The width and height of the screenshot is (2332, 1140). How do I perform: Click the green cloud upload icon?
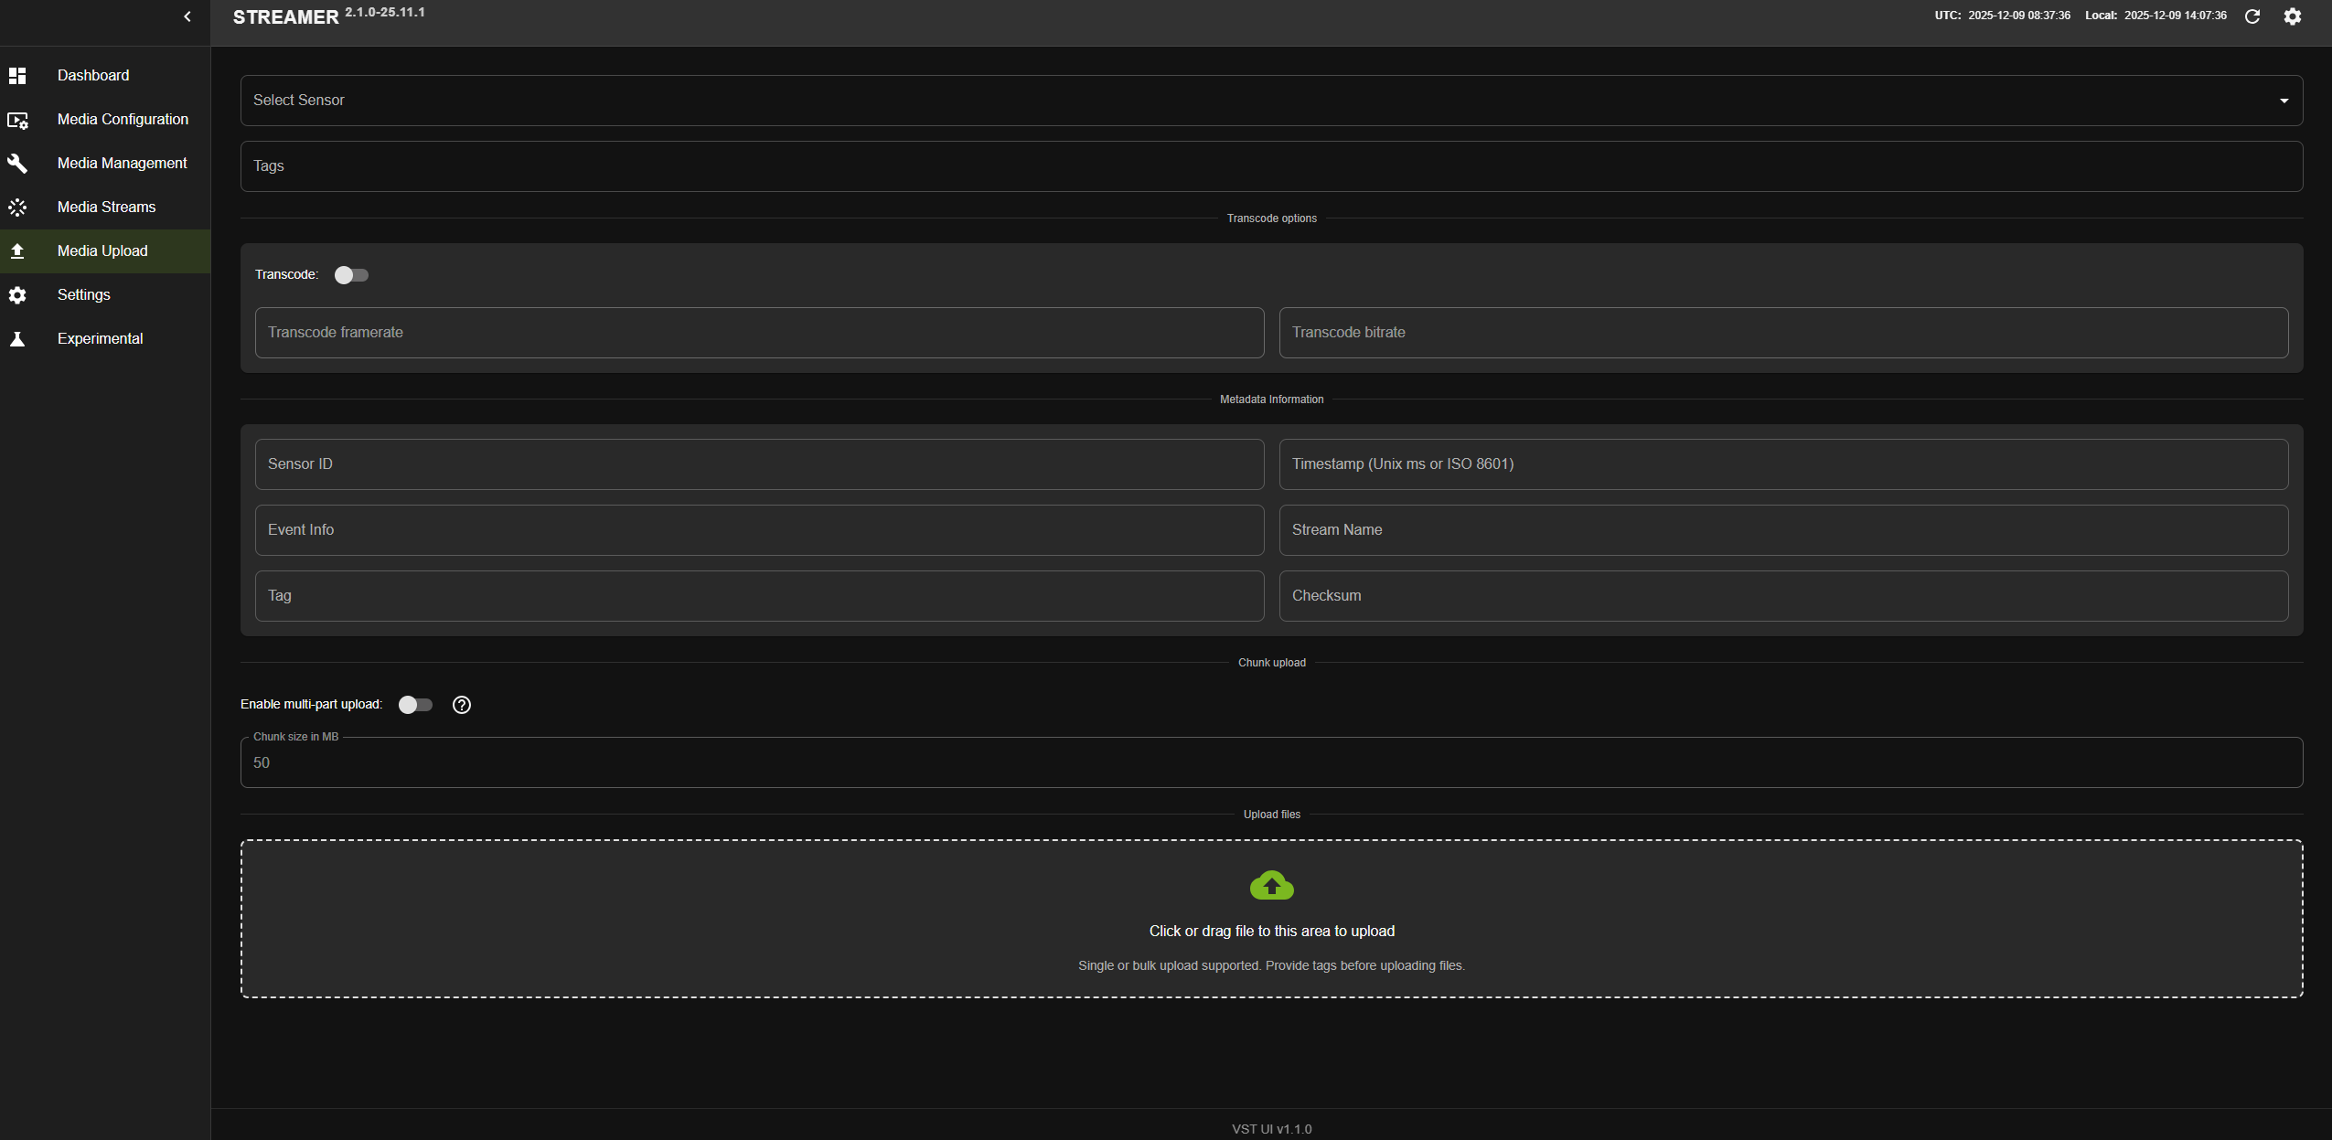(1270, 885)
